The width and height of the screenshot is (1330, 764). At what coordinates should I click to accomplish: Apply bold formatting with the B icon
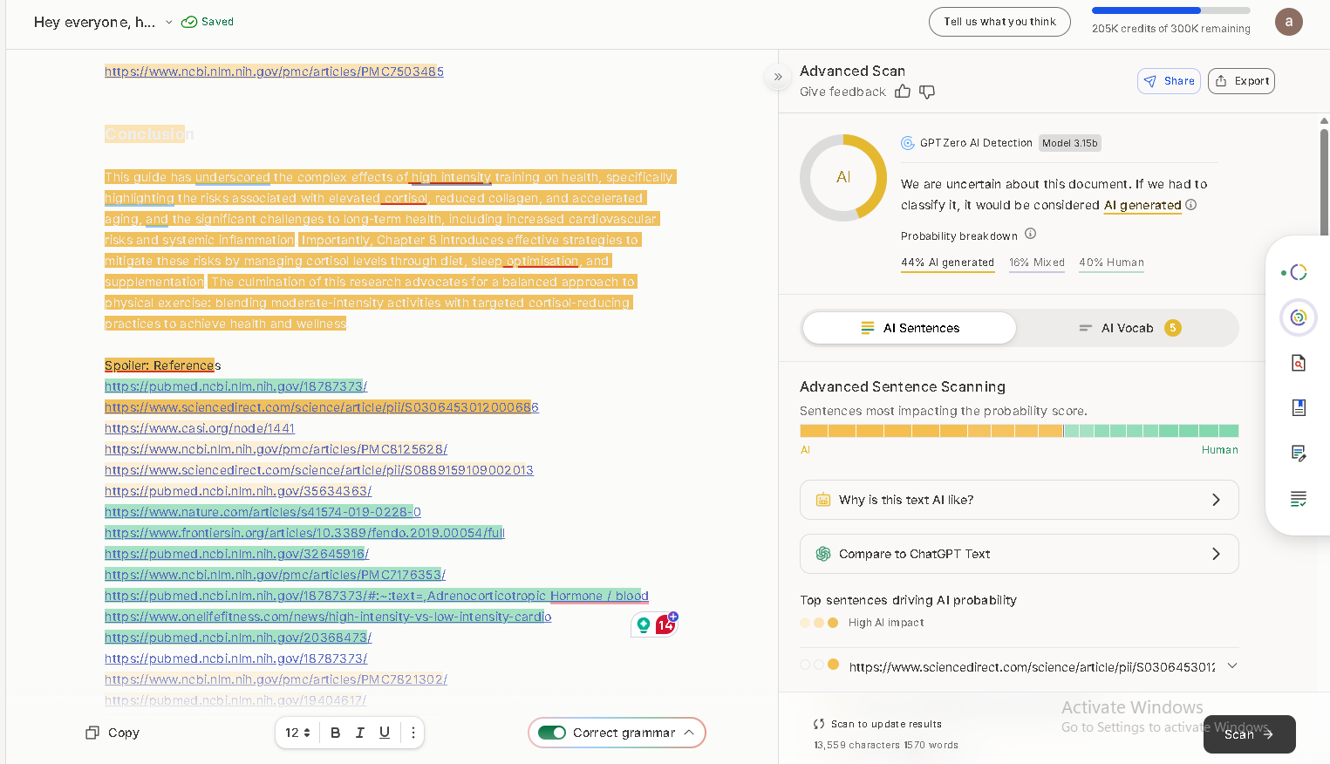click(336, 733)
